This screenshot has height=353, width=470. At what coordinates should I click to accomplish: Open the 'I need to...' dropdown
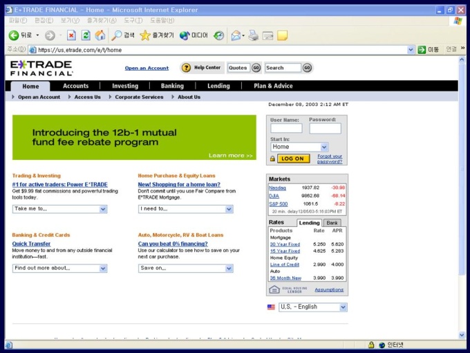(x=229, y=209)
